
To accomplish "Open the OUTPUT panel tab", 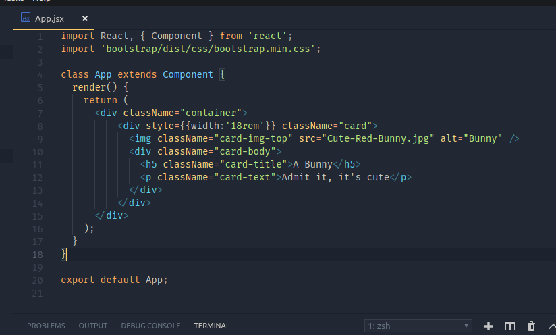I will click(93, 326).
